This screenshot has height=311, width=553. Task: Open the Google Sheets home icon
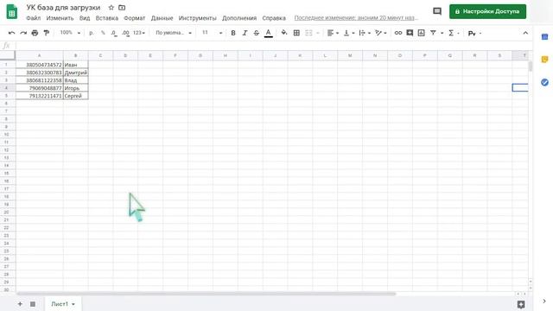pos(11,11)
